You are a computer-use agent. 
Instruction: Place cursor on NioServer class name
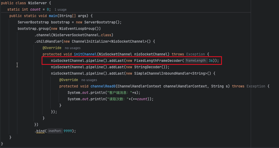tap(37, 3)
